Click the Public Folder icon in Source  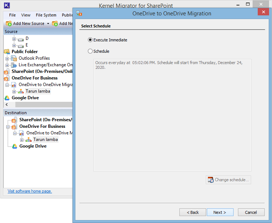point(7,52)
